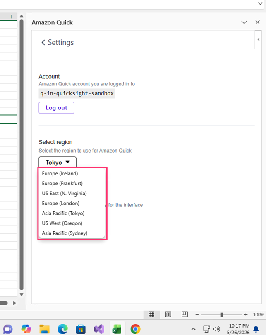Click the zoom out minus button

pyautogui.click(x=197, y=315)
